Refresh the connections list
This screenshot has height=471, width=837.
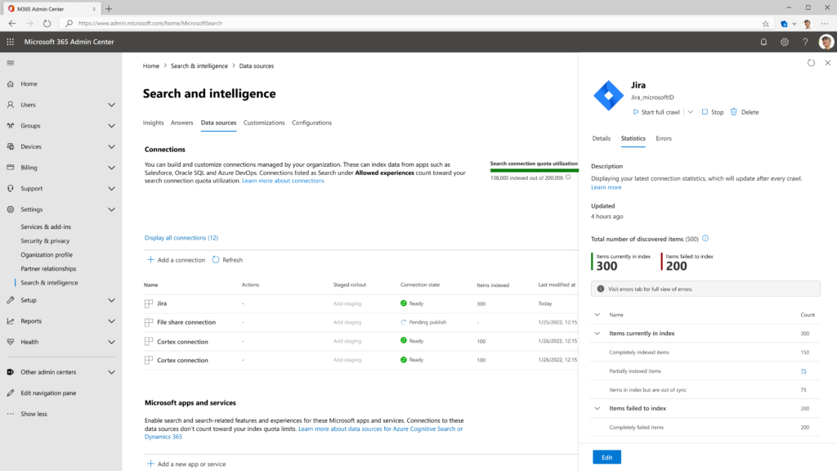pyautogui.click(x=227, y=259)
